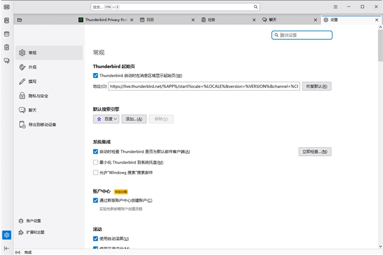Open 撰写 settings category
This screenshot has width=383, height=255.
(49, 82)
